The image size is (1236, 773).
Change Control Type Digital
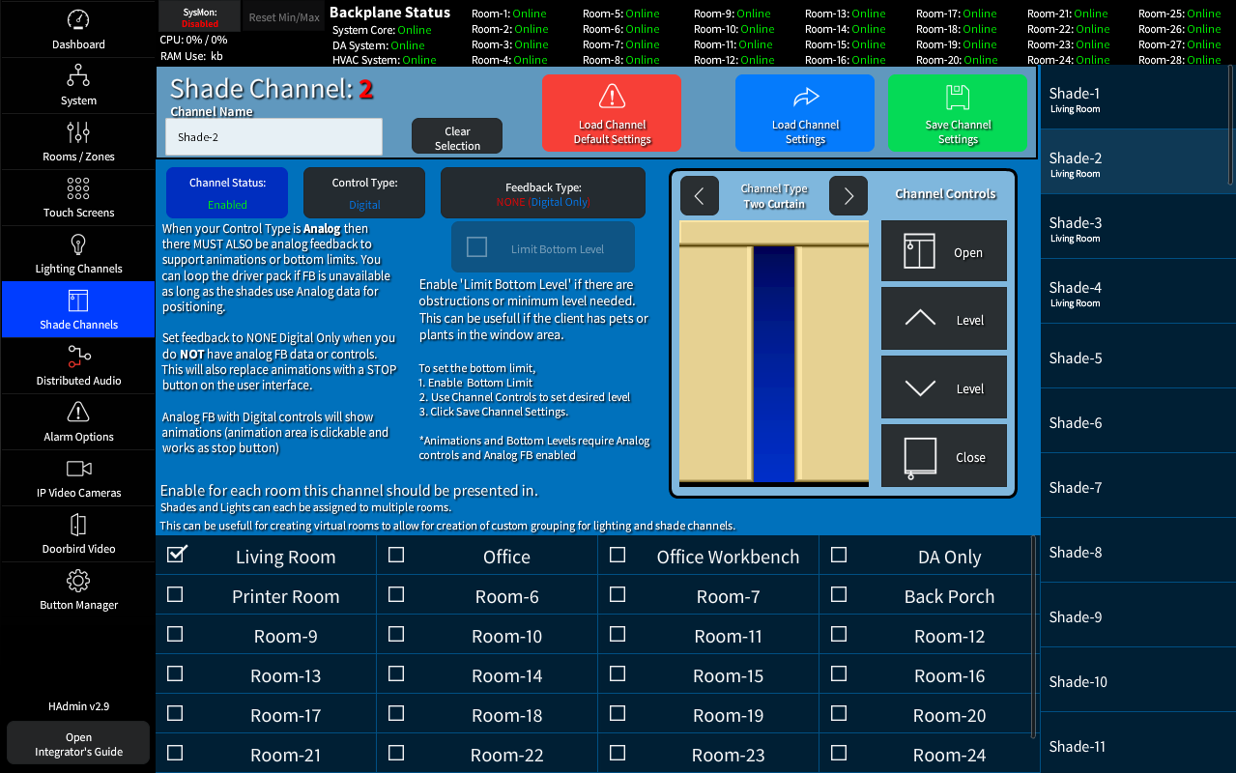[364, 192]
